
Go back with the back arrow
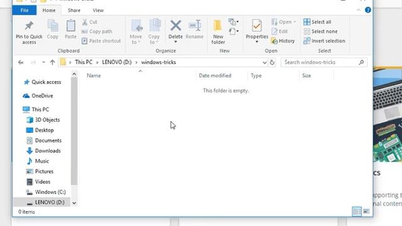coord(21,62)
